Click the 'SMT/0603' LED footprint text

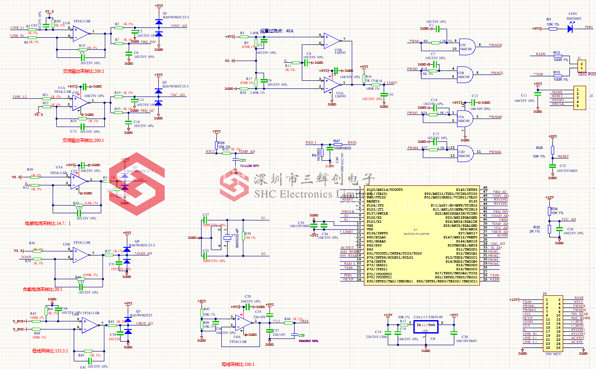(574, 18)
